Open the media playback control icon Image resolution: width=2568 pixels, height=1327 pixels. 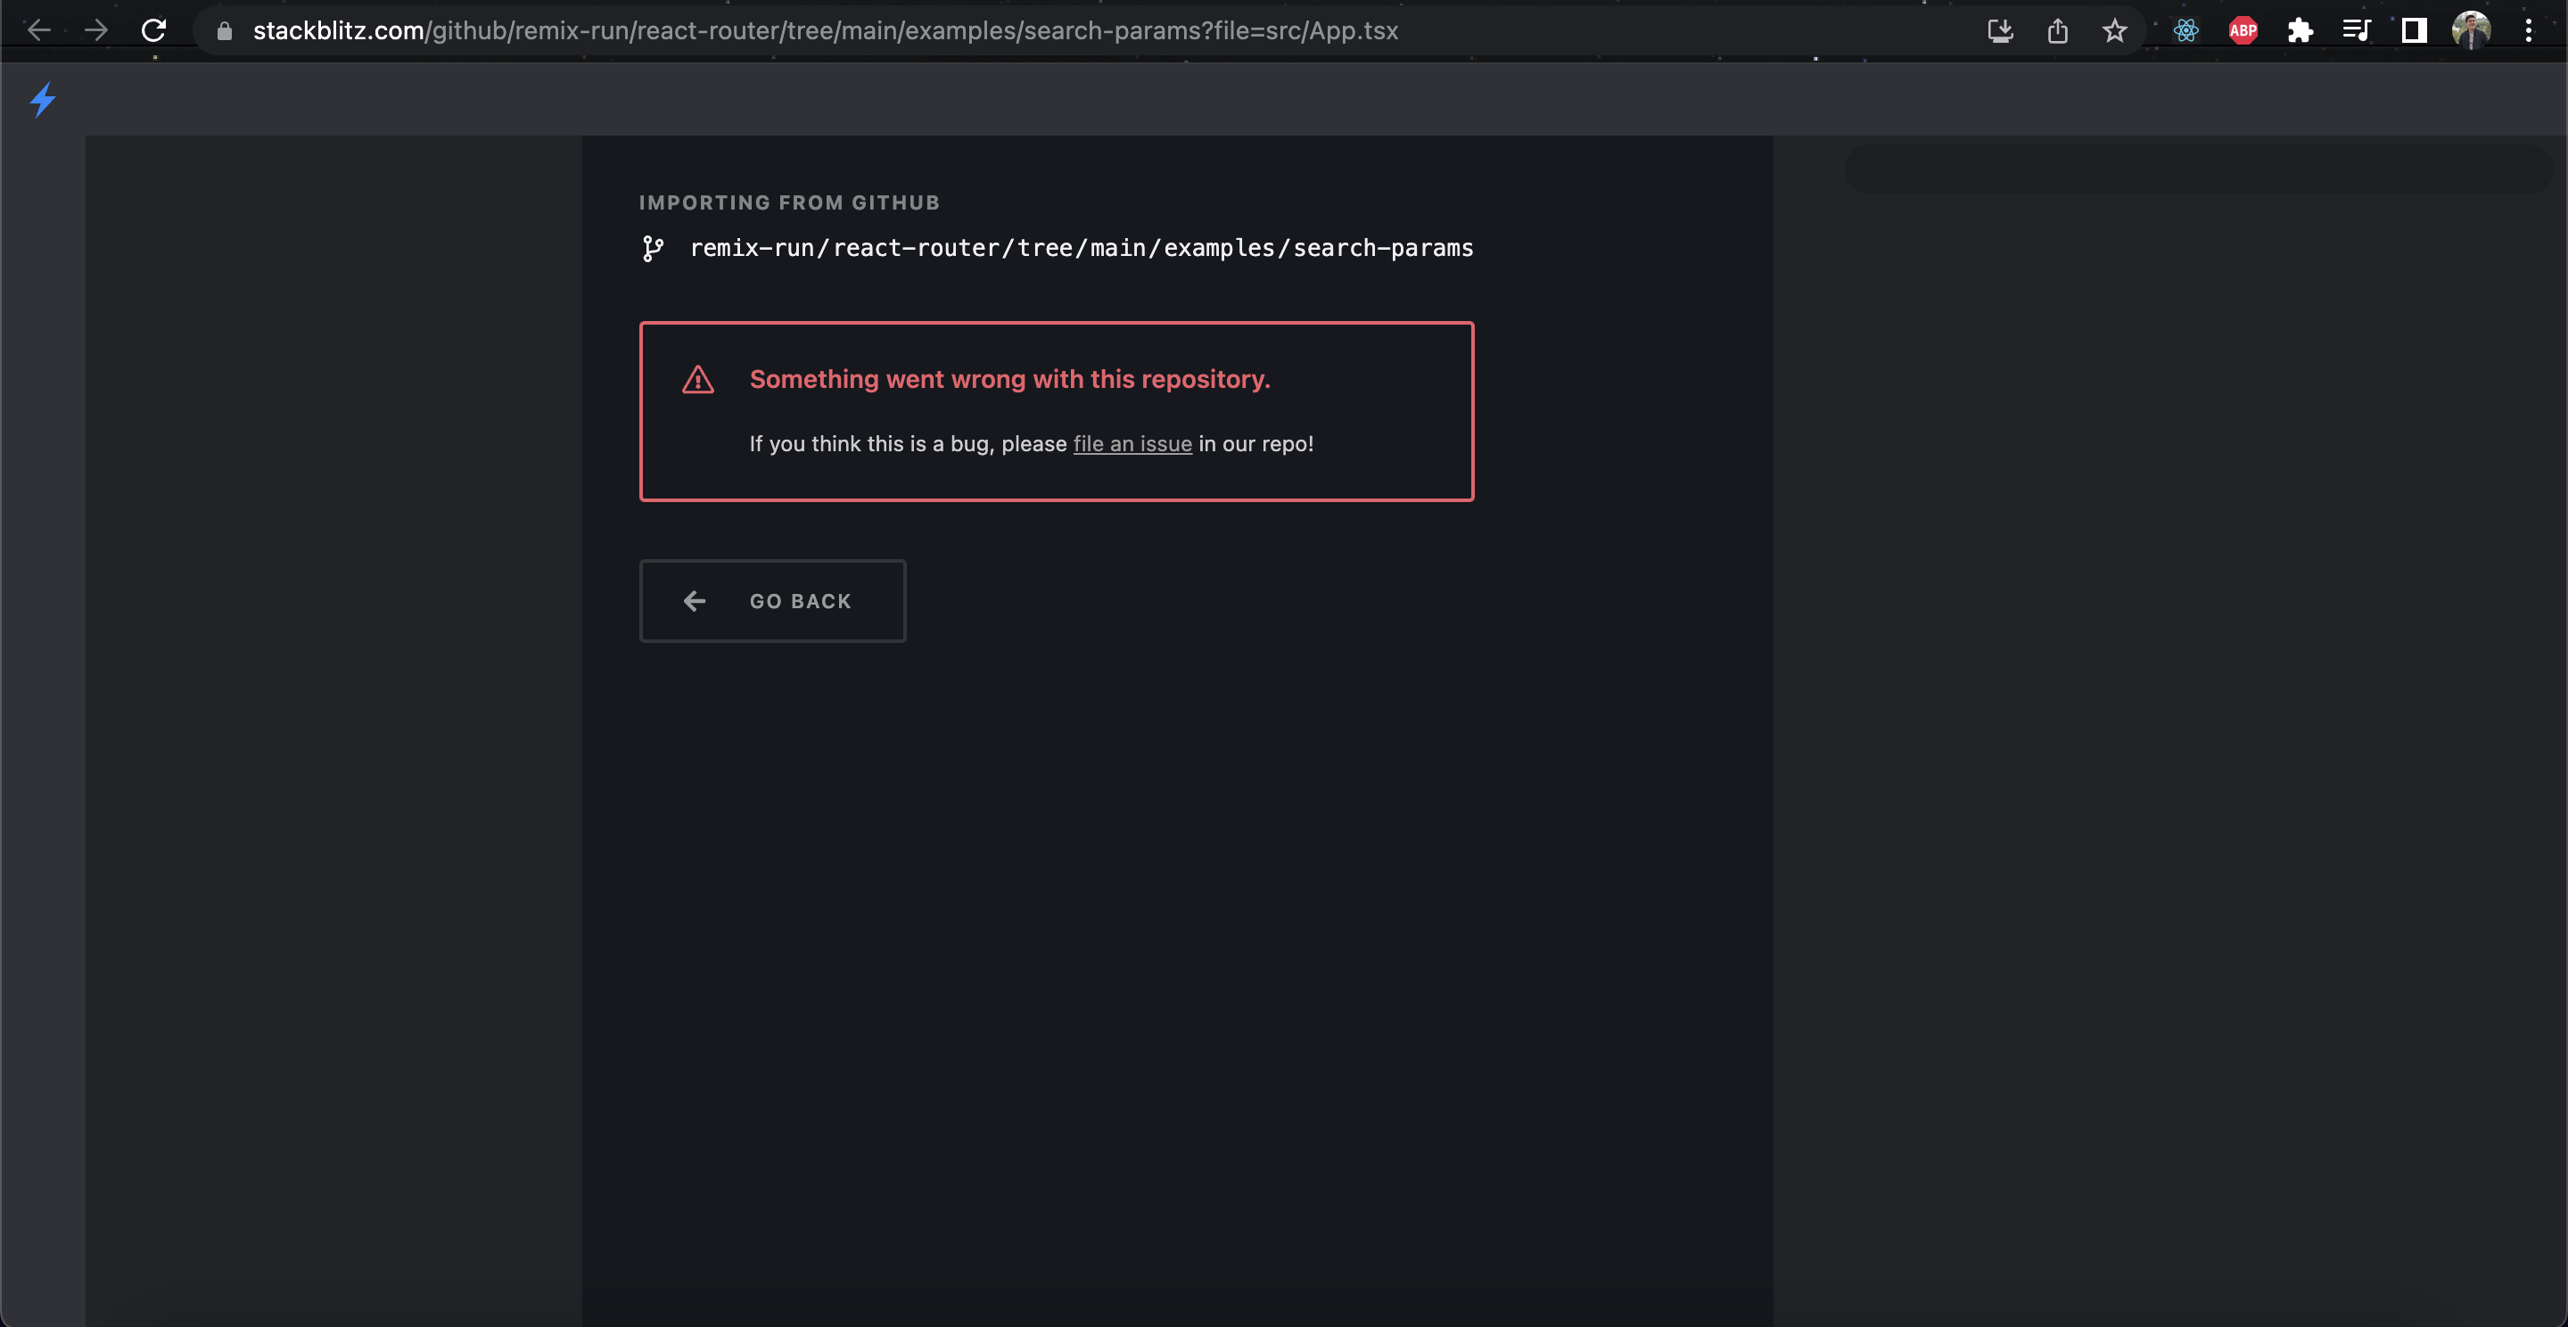pyautogui.click(x=2357, y=30)
